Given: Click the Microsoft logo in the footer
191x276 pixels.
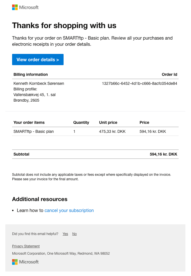Looking at the screenshot, I should pos(25,262).
